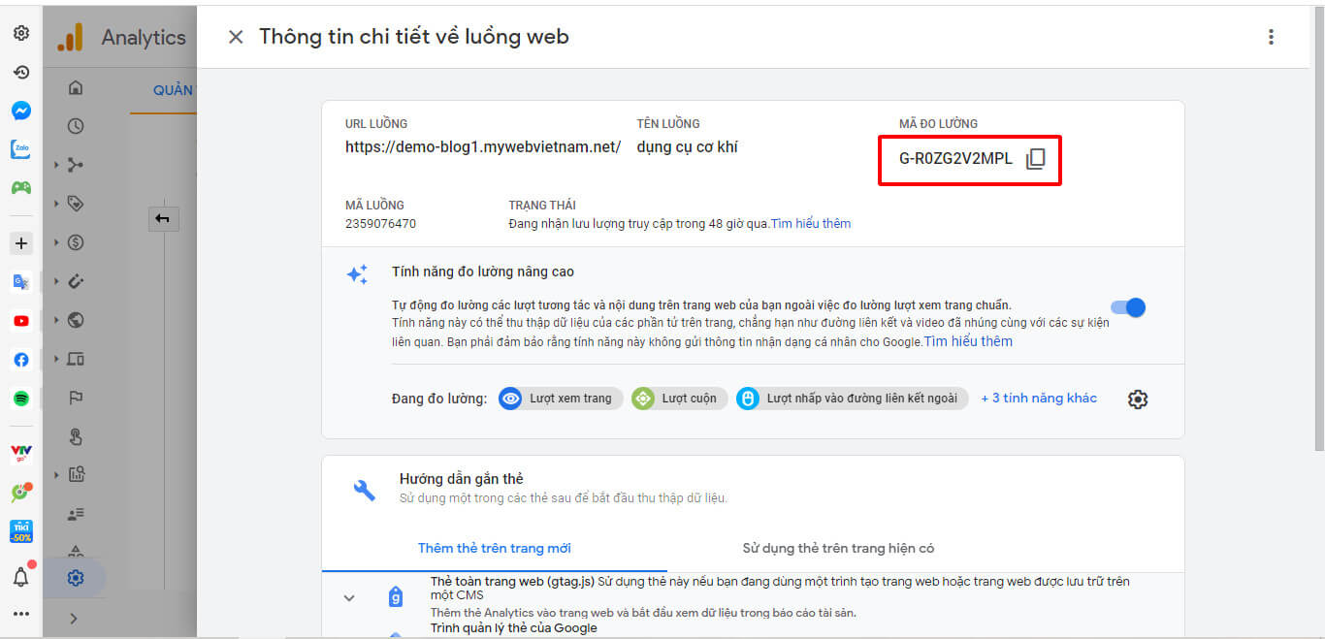Open enhanced measurement settings gear
Image resolution: width=1325 pixels, height=639 pixels.
(x=1138, y=399)
